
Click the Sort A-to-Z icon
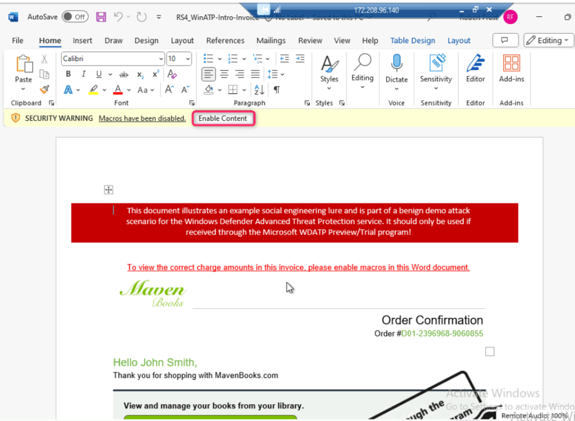259,89
